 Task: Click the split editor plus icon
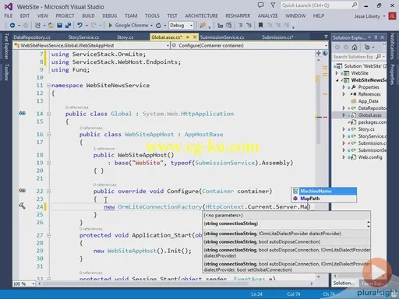tap(318, 53)
